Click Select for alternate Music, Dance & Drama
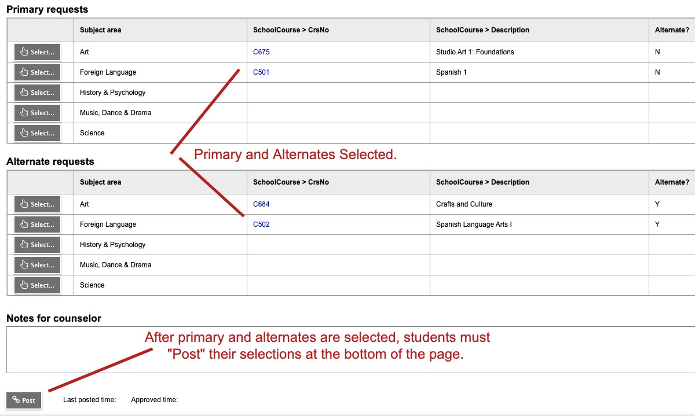The width and height of the screenshot is (695, 416). pyautogui.click(x=37, y=265)
